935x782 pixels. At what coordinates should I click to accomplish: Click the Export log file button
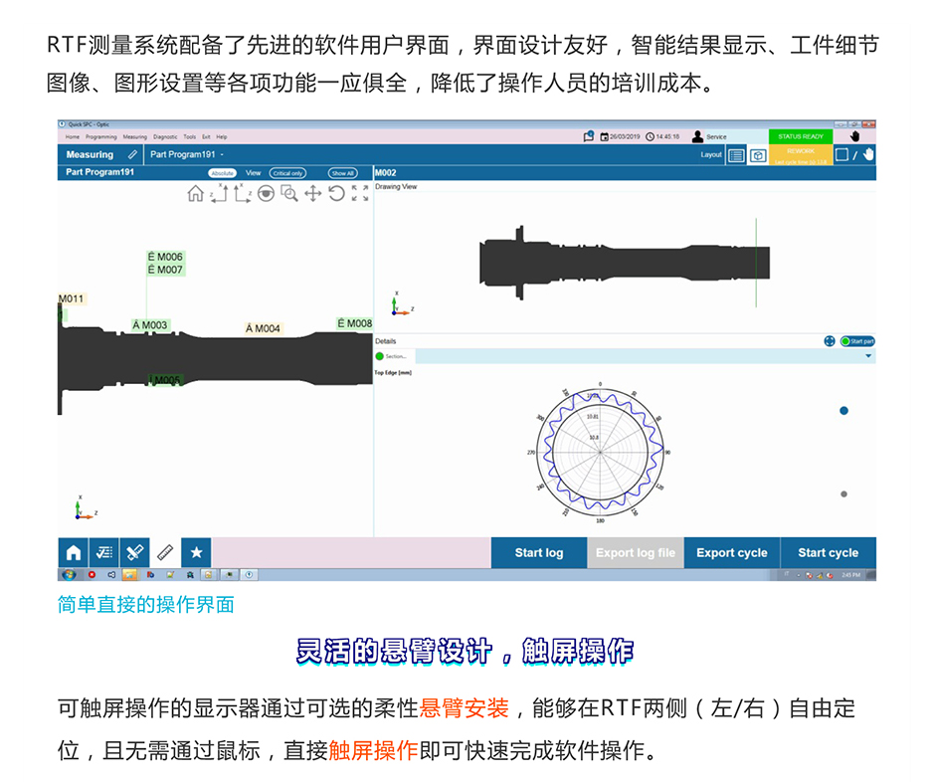(x=635, y=553)
